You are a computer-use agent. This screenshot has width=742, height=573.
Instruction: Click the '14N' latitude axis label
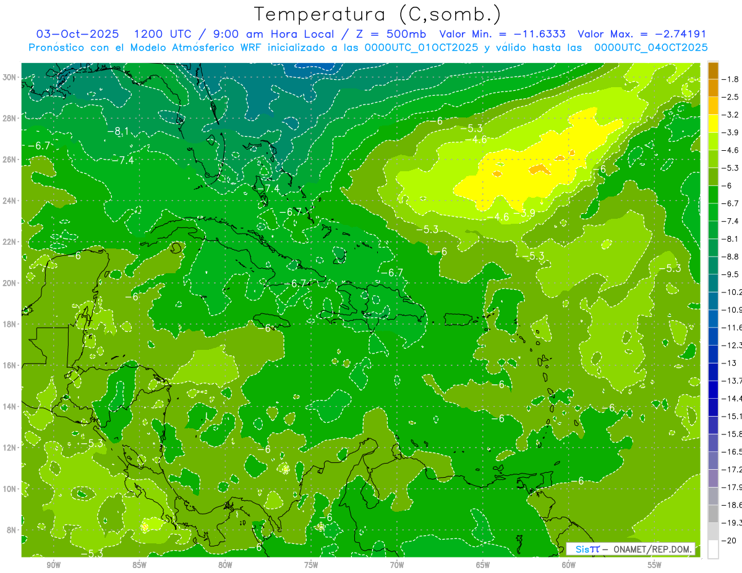tap(9, 407)
